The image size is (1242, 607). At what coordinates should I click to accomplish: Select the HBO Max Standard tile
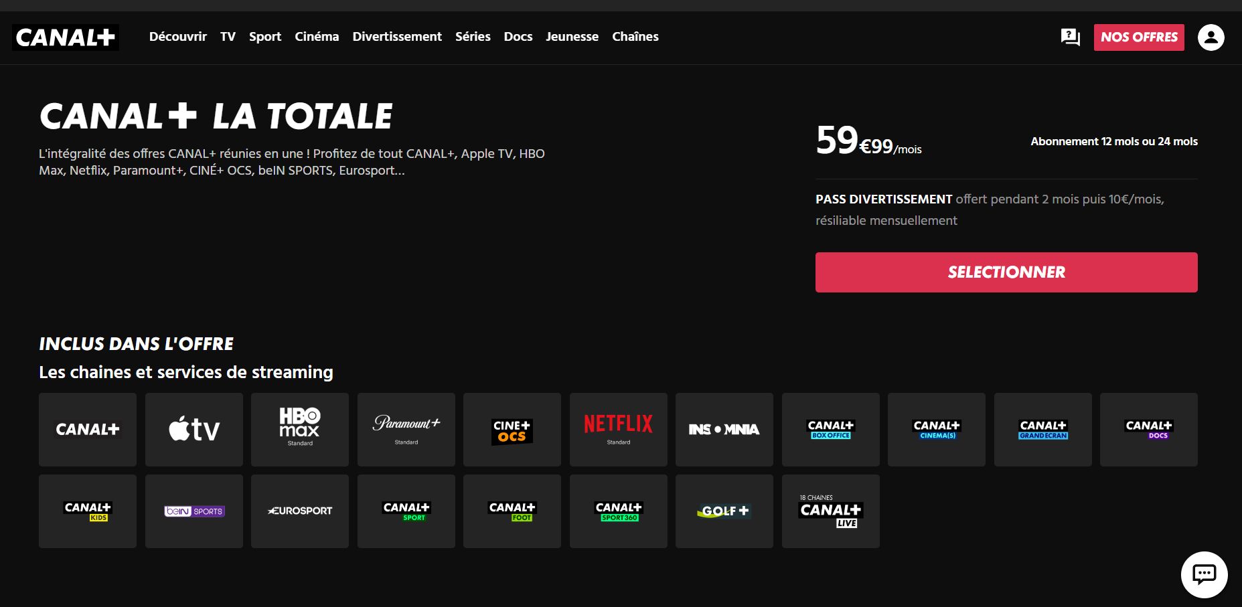pos(300,430)
